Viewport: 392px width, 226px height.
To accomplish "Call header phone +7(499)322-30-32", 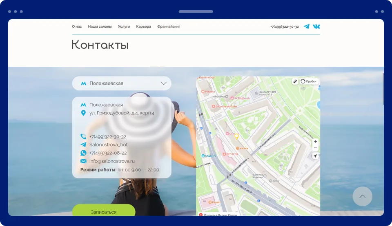I will coord(285,26).
